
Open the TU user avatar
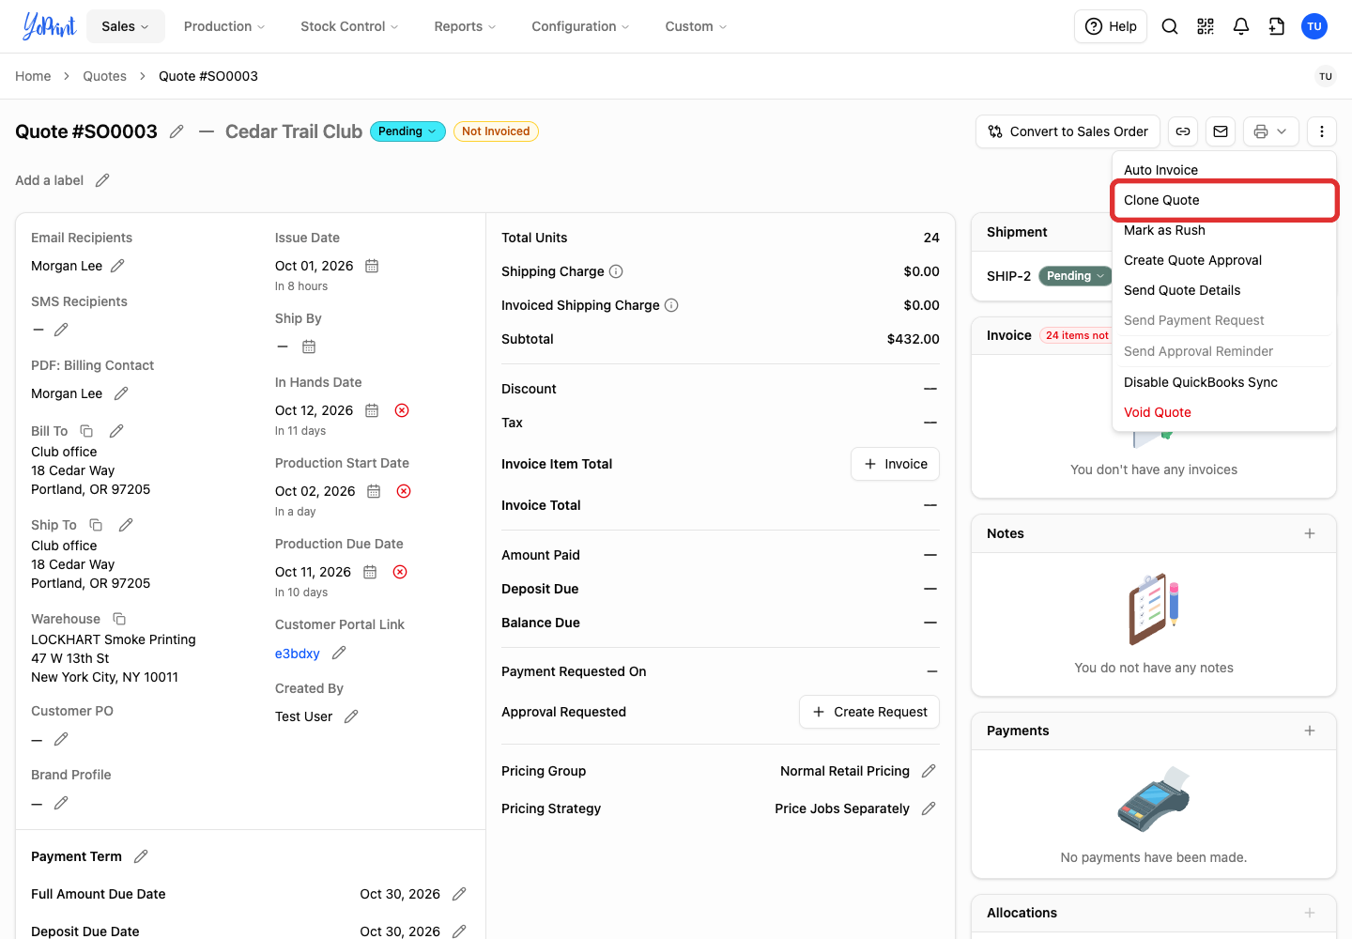pyautogui.click(x=1314, y=26)
